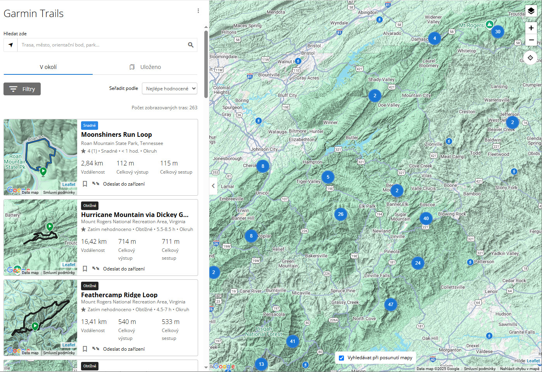The width and height of the screenshot is (542, 372).
Task: Open the Filtry filters button
Action: [22, 89]
